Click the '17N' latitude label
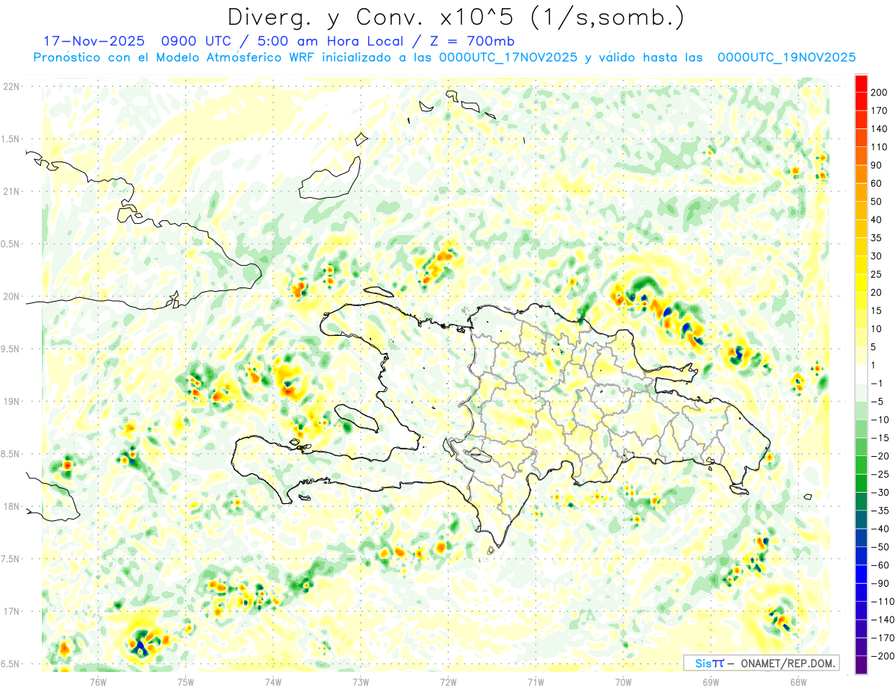 click(x=11, y=611)
